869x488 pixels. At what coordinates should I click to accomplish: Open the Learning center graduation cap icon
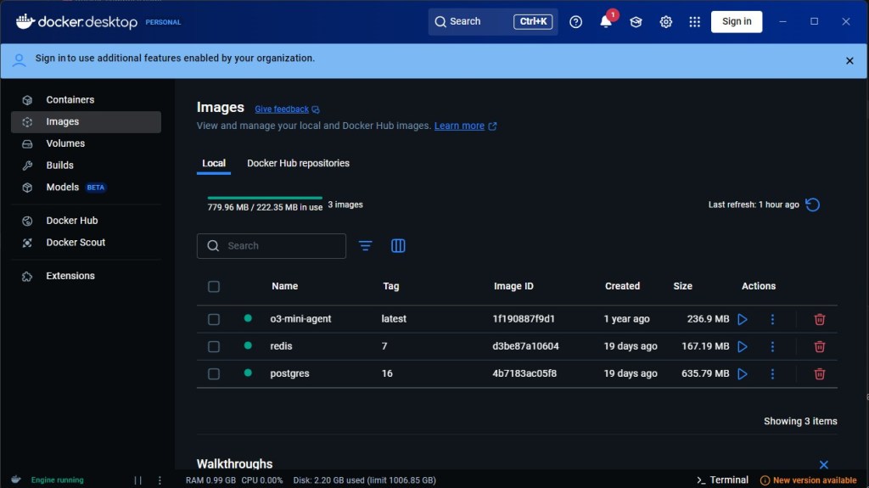[636, 21]
